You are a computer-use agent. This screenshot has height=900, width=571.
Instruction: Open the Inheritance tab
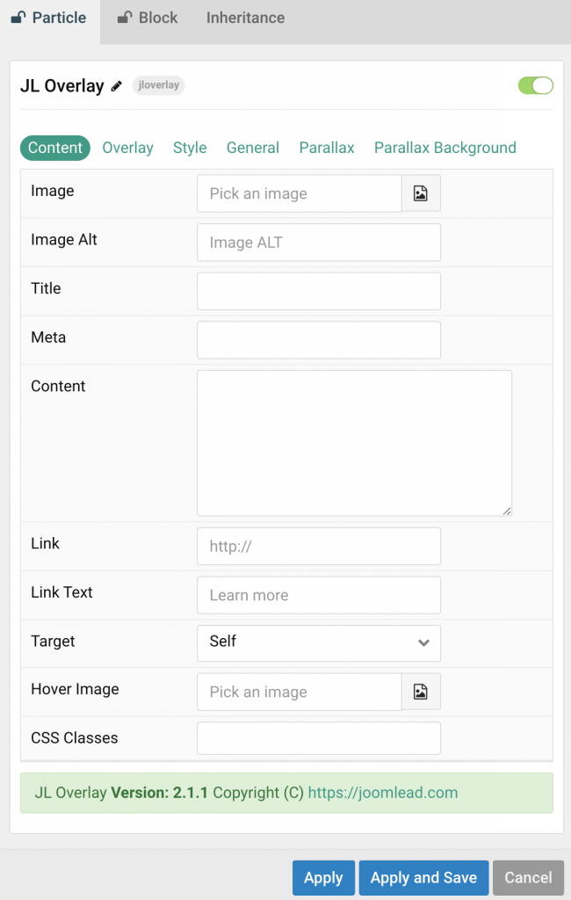(x=245, y=17)
